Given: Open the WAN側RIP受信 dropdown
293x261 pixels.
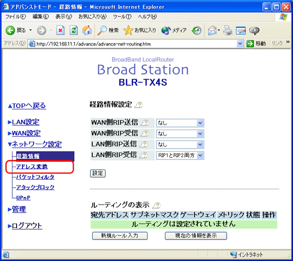Looking at the screenshot, I should pos(180,134).
